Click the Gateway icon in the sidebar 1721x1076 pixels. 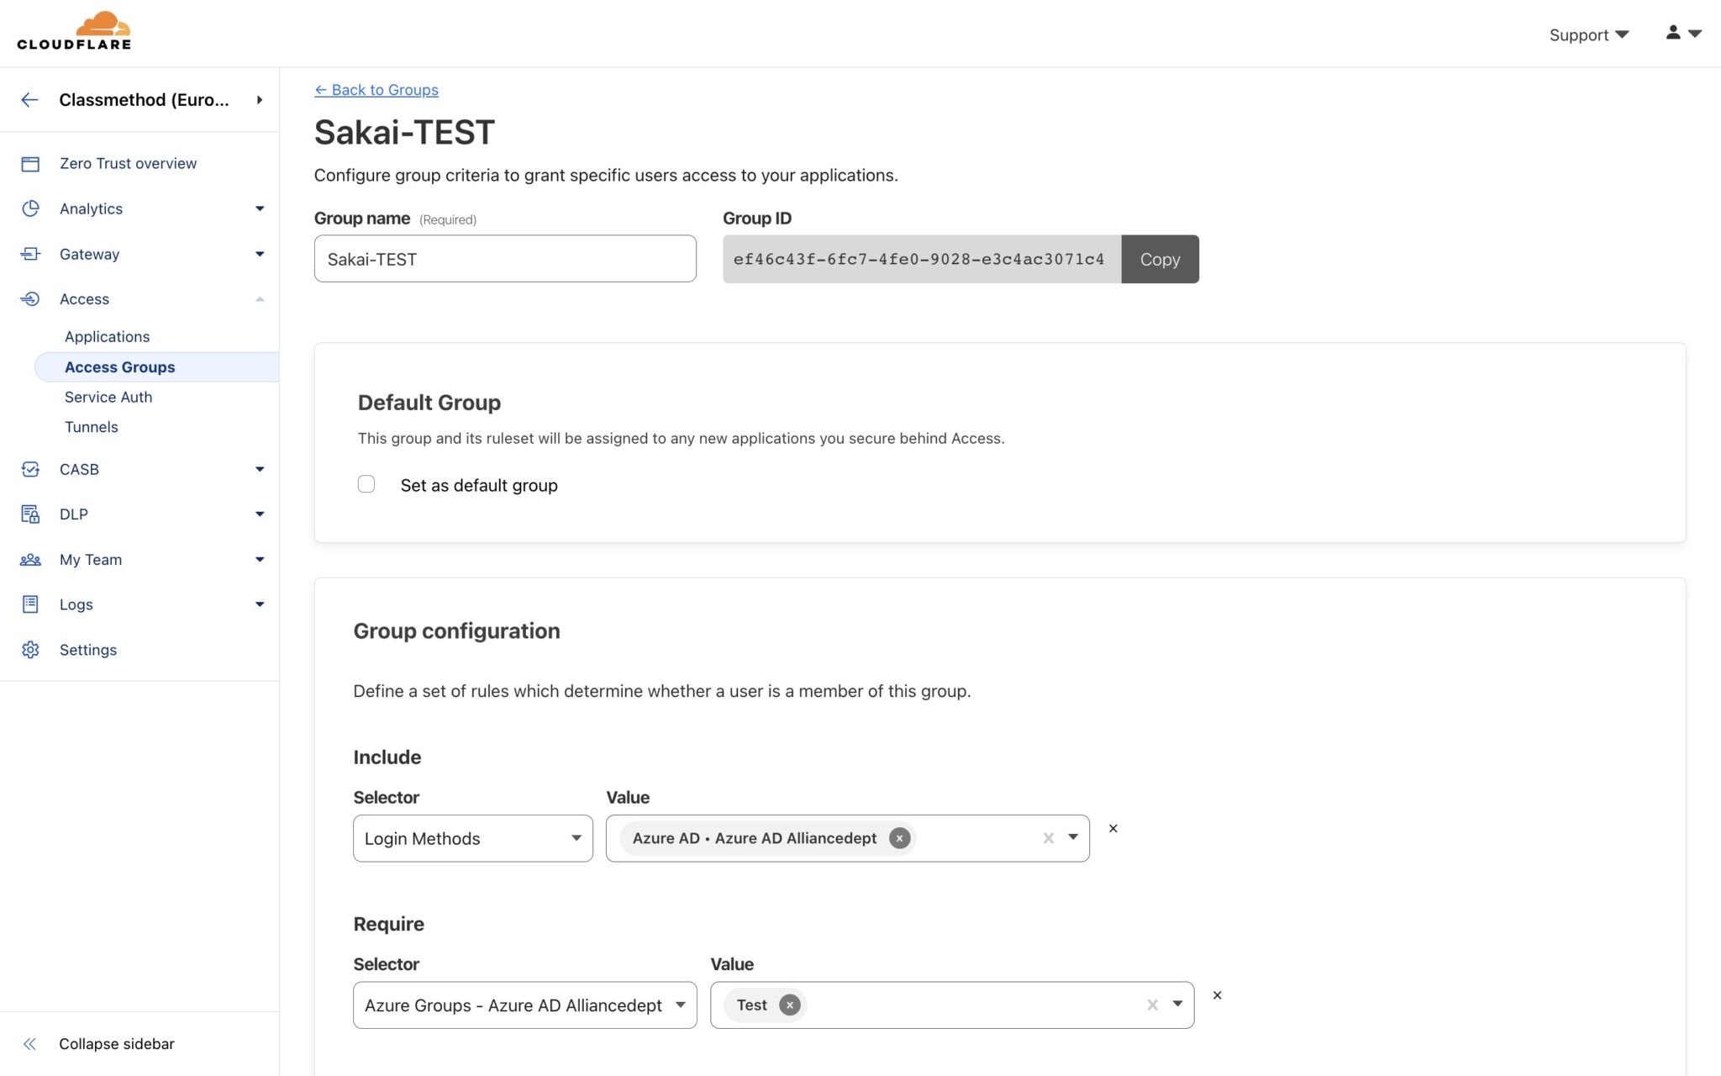30,254
